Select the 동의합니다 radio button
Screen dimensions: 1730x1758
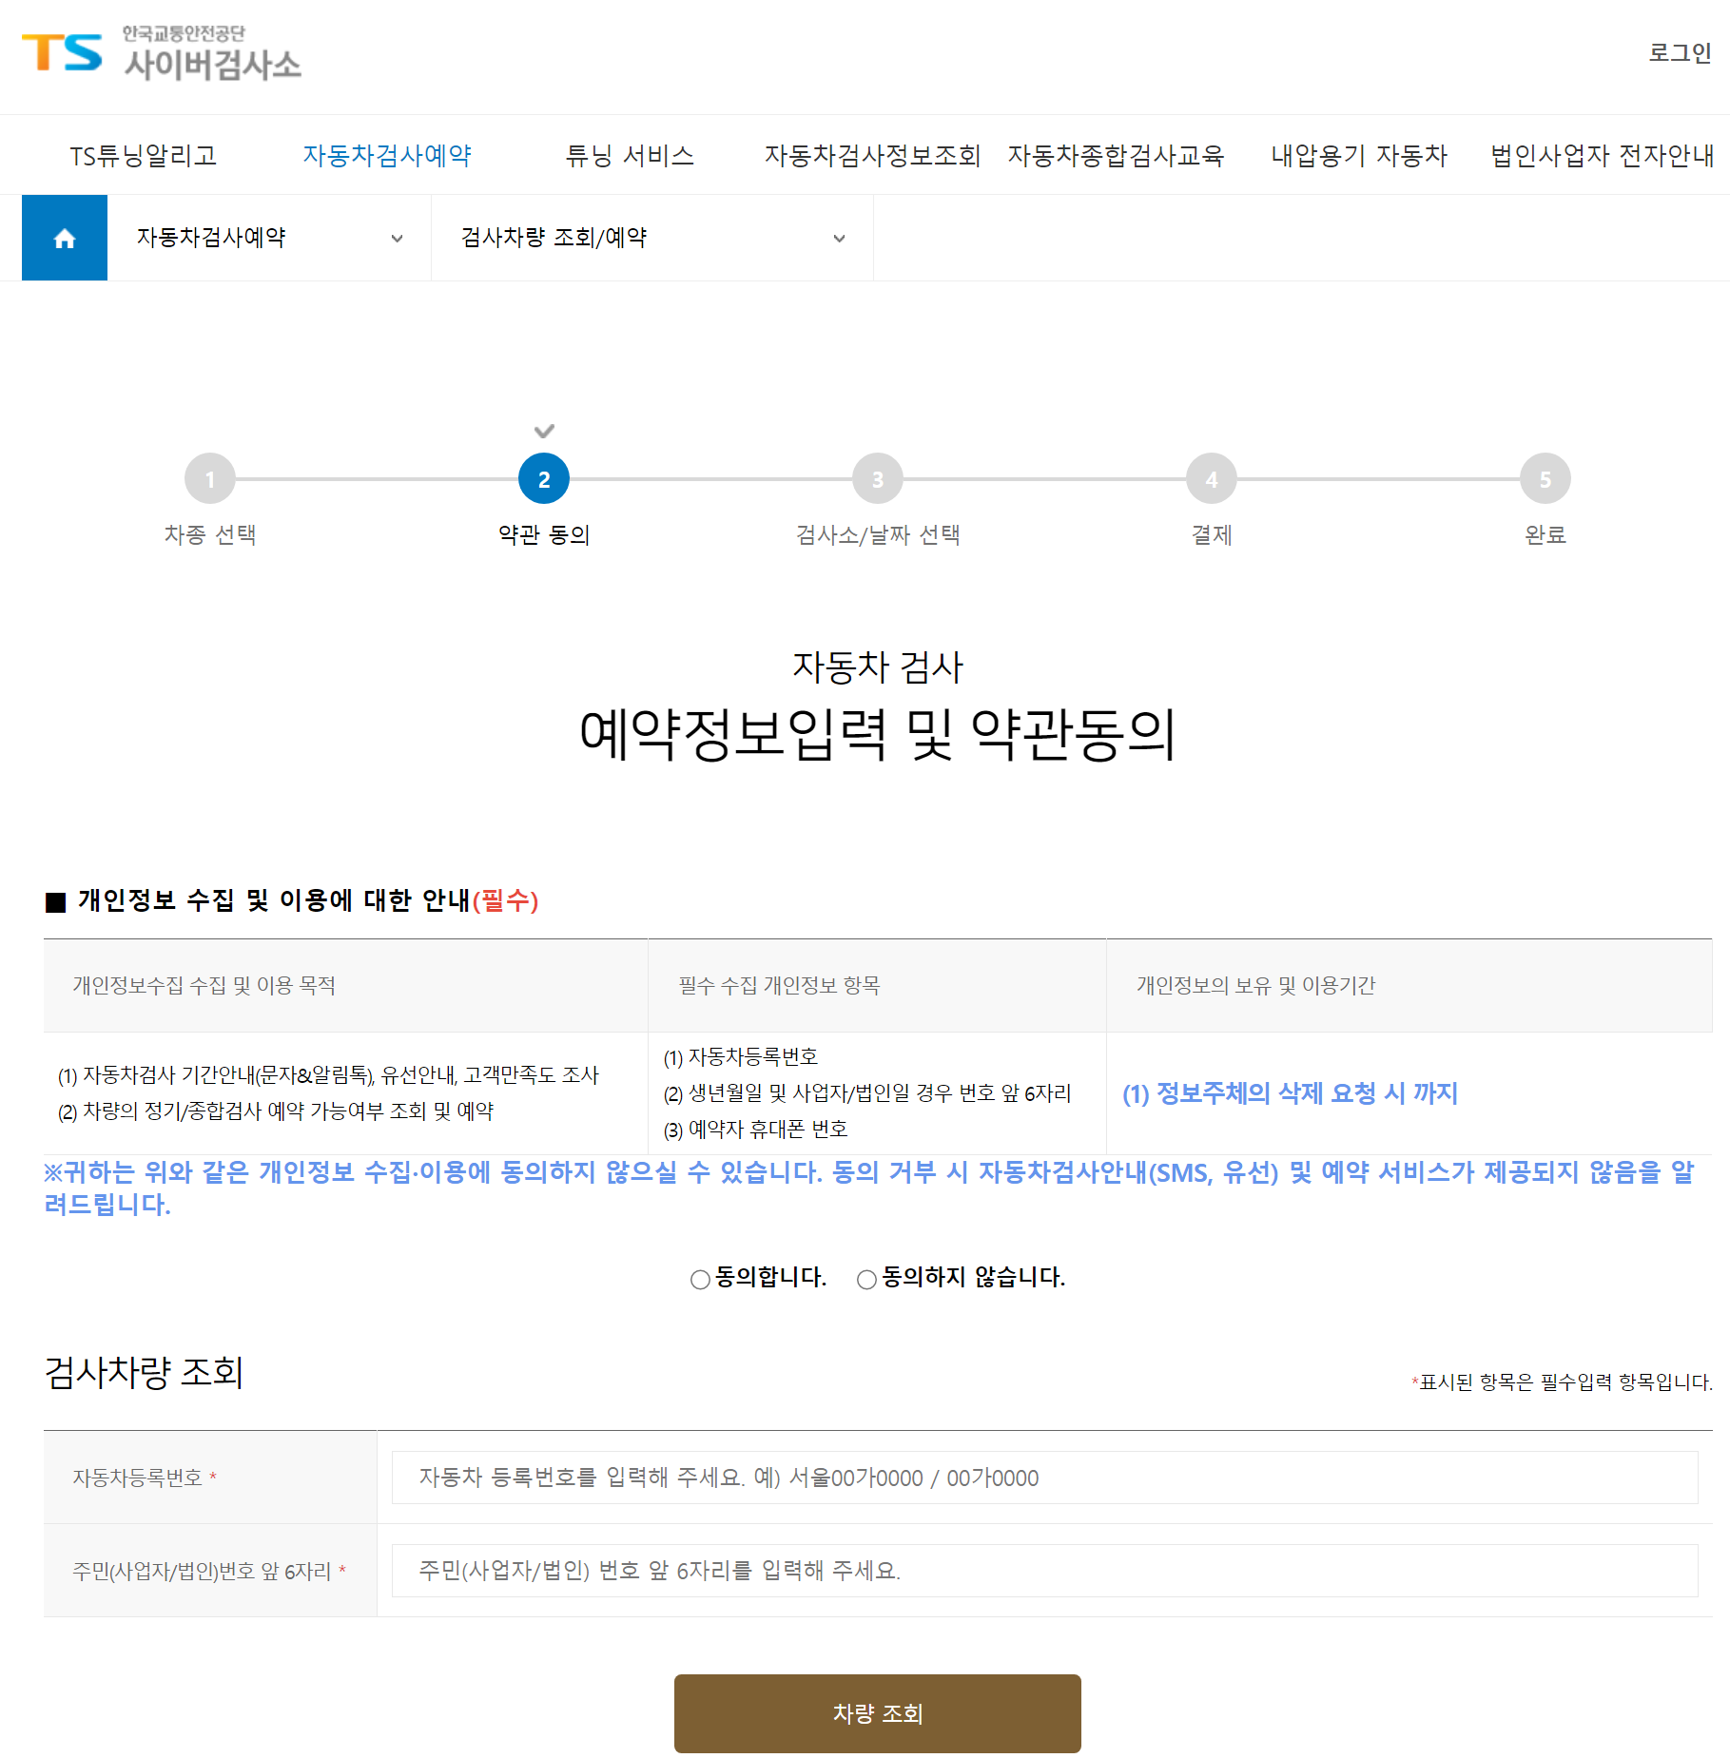(x=701, y=1280)
